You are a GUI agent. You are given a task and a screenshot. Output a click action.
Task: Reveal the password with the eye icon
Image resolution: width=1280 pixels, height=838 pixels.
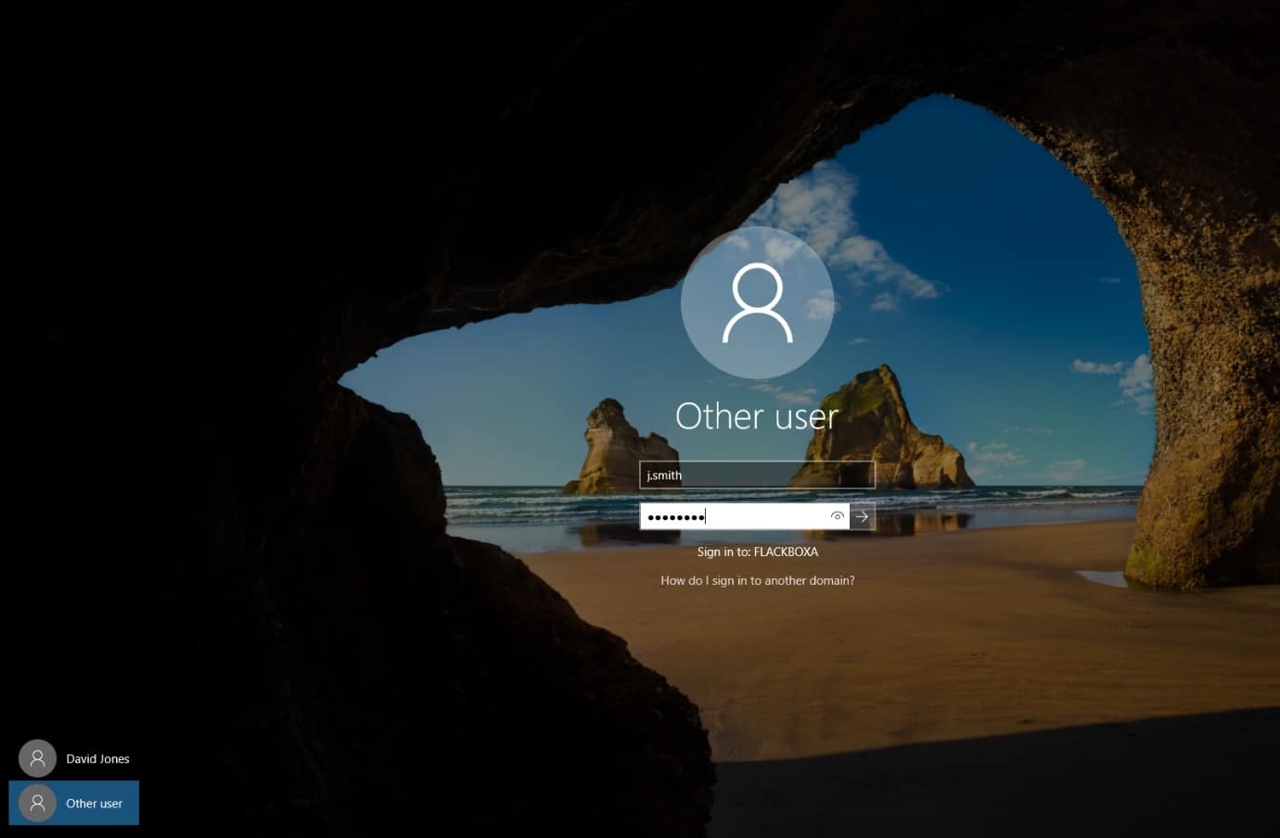(837, 516)
